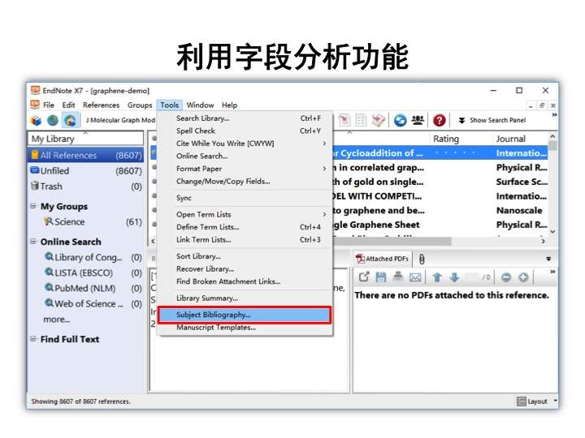
Task: Choose Change/Move/Copy Fields menu entry
Action: point(245,182)
